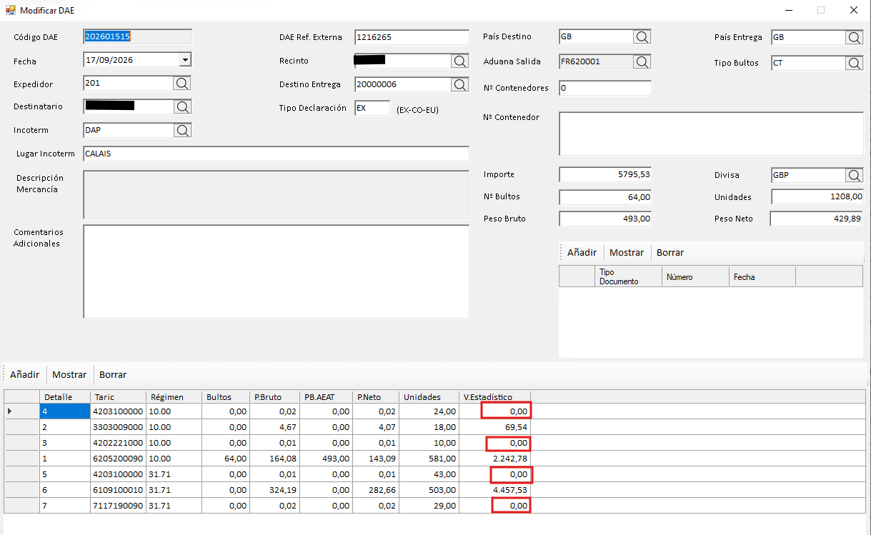Click the Modificar DAE window icon

[x=11, y=11]
